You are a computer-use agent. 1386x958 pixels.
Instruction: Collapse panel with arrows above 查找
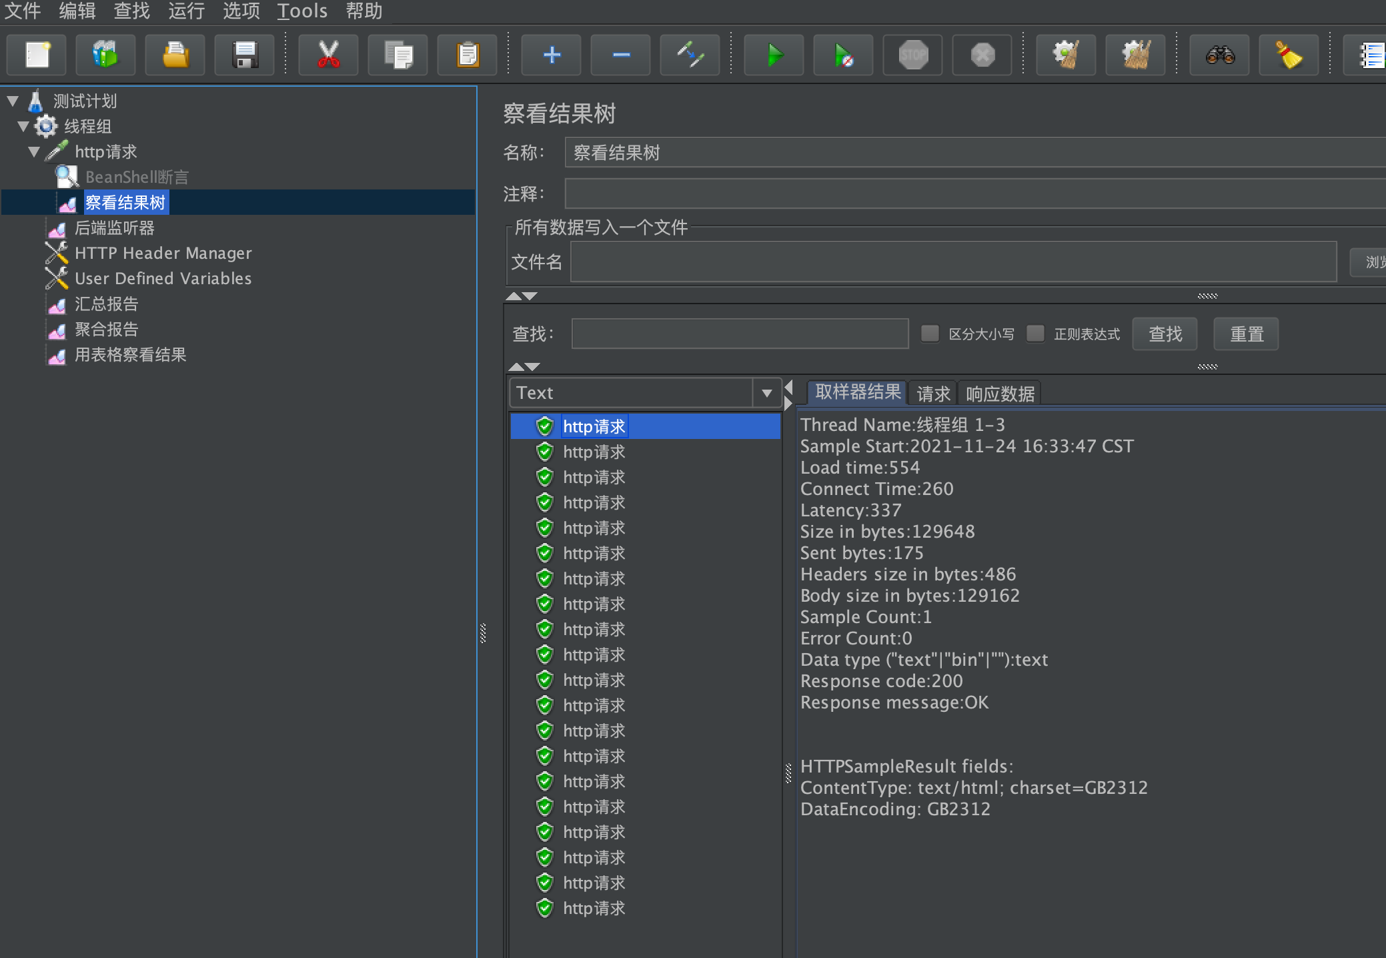click(521, 296)
